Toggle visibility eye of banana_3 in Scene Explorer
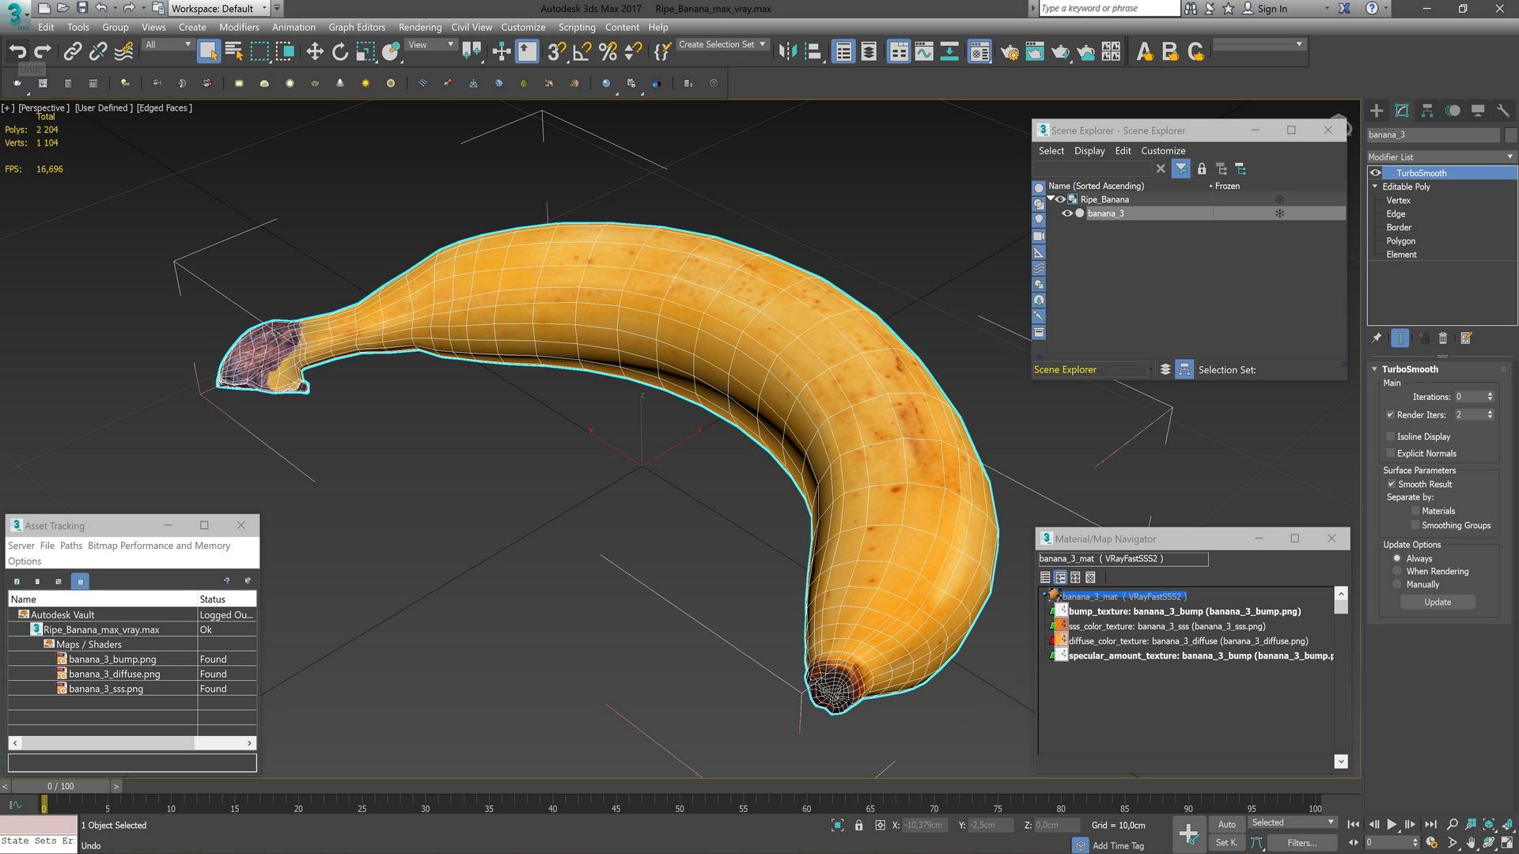The image size is (1519, 854). coord(1067,213)
